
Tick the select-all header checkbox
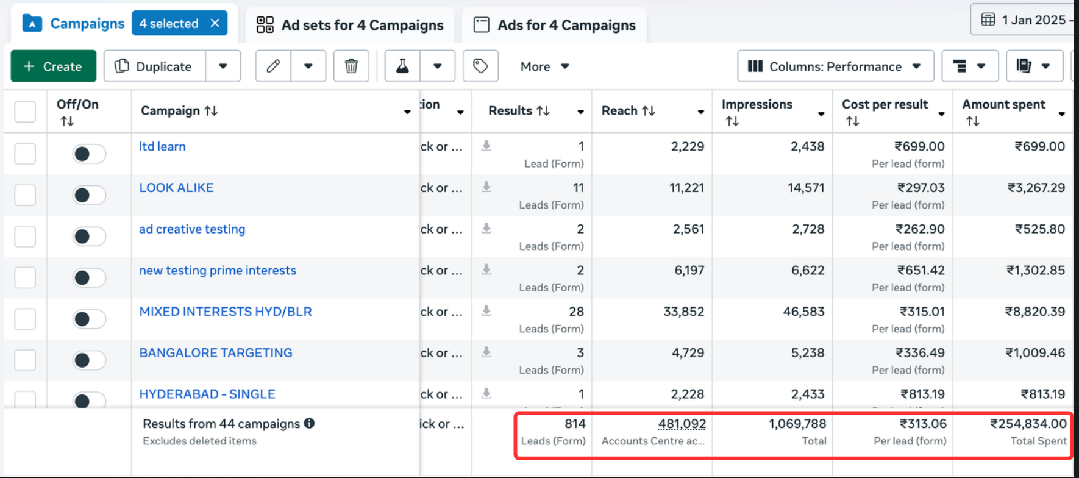coord(25,112)
